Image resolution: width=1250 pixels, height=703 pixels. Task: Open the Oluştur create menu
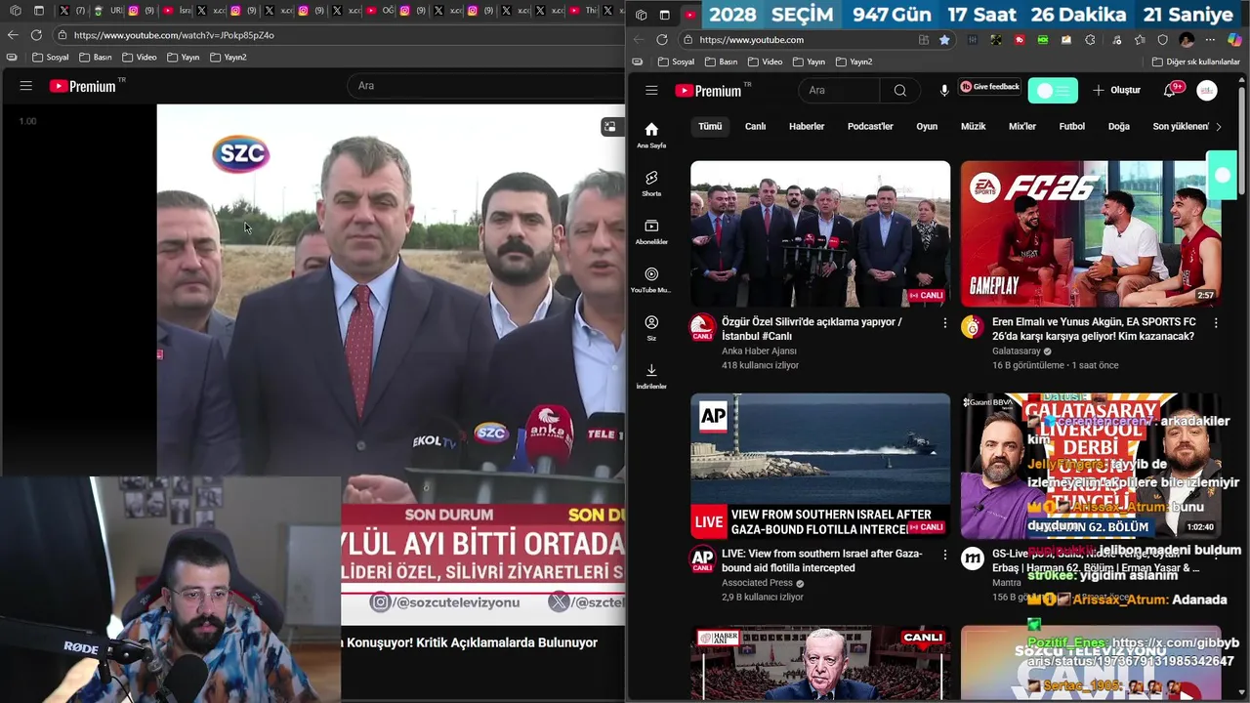point(1116,90)
